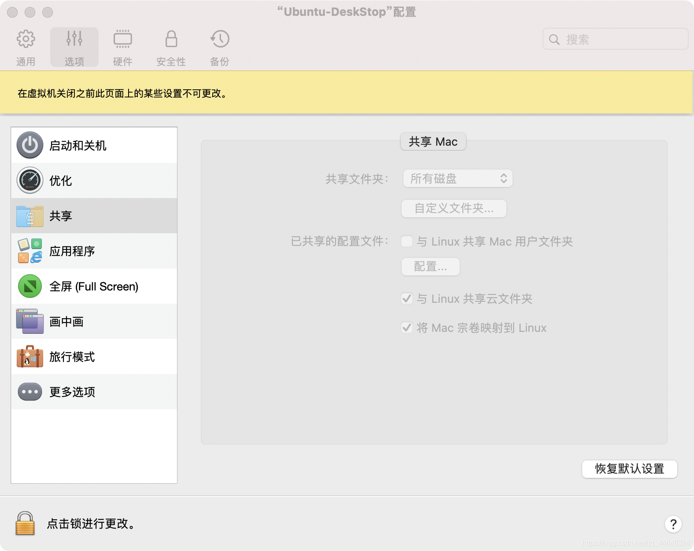
Task: Click the 自定义文件夹... button
Action: pos(454,208)
